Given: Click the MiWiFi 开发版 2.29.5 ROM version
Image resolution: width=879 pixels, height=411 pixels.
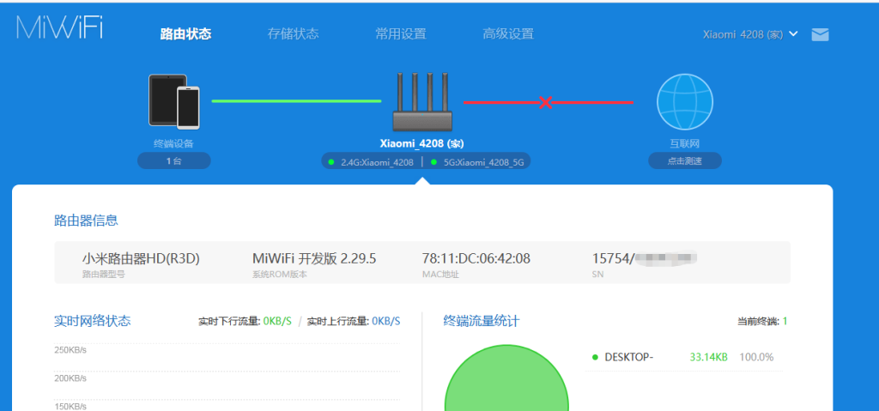Looking at the screenshot, I should coord(314,258).
